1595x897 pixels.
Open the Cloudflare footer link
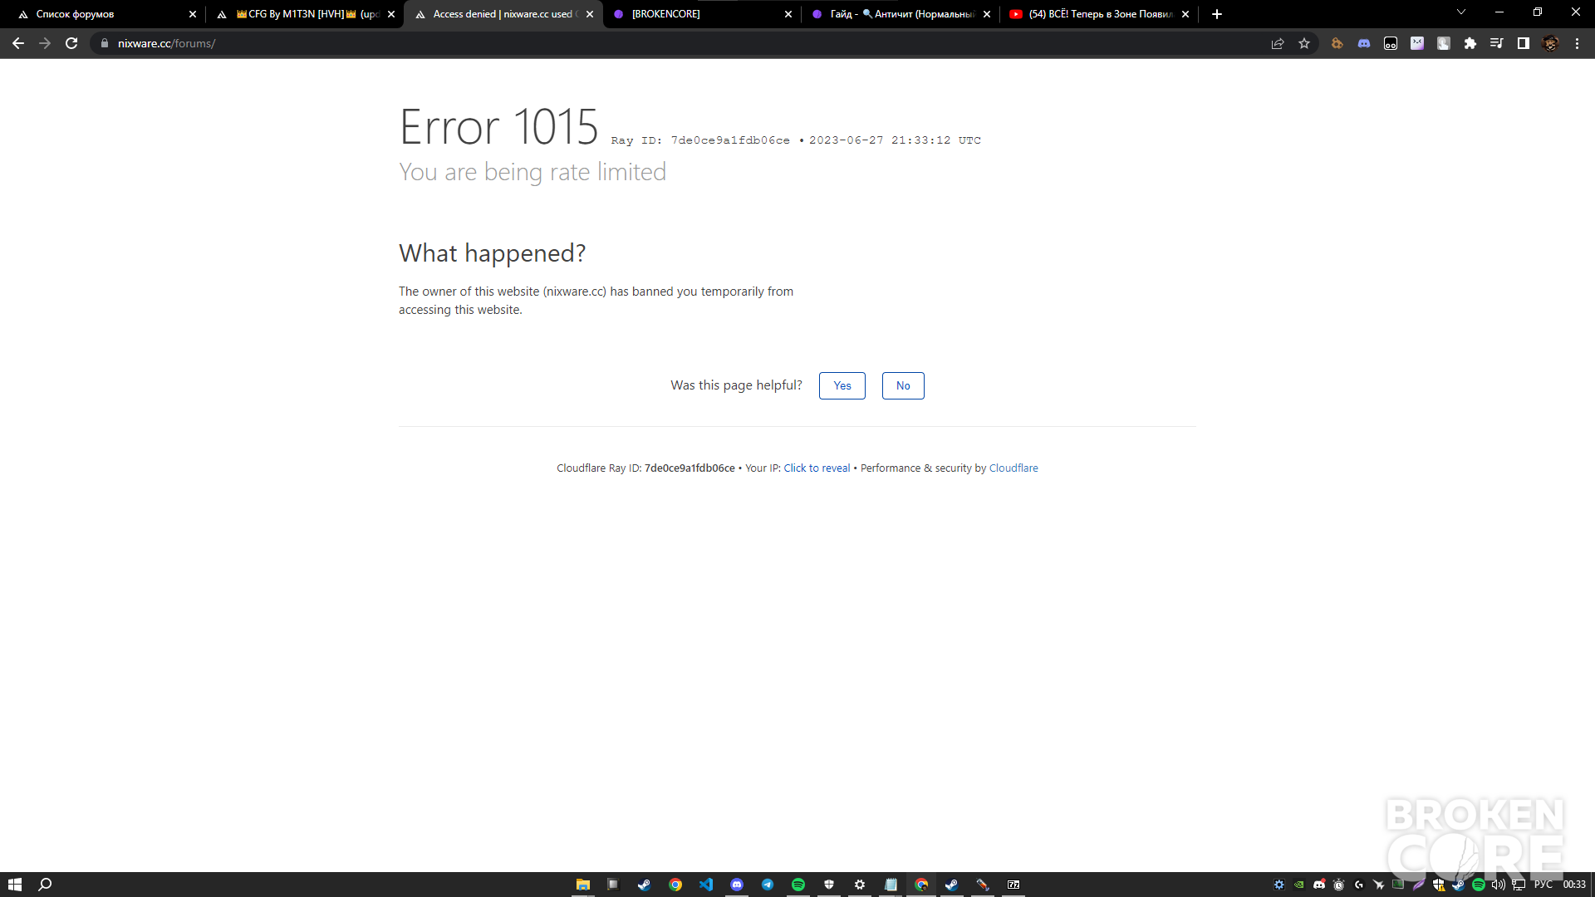[x=1013, y=468]
